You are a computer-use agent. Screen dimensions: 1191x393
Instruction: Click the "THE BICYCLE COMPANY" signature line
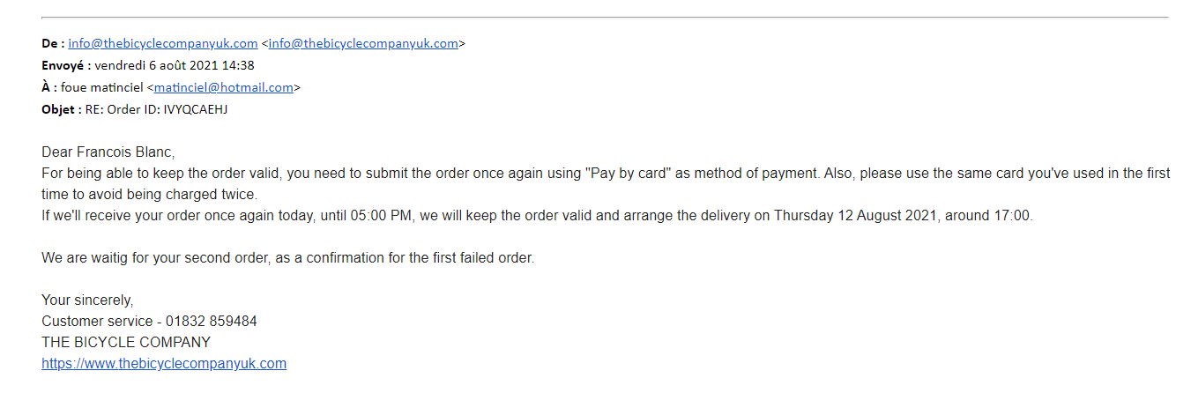(126, 342)
